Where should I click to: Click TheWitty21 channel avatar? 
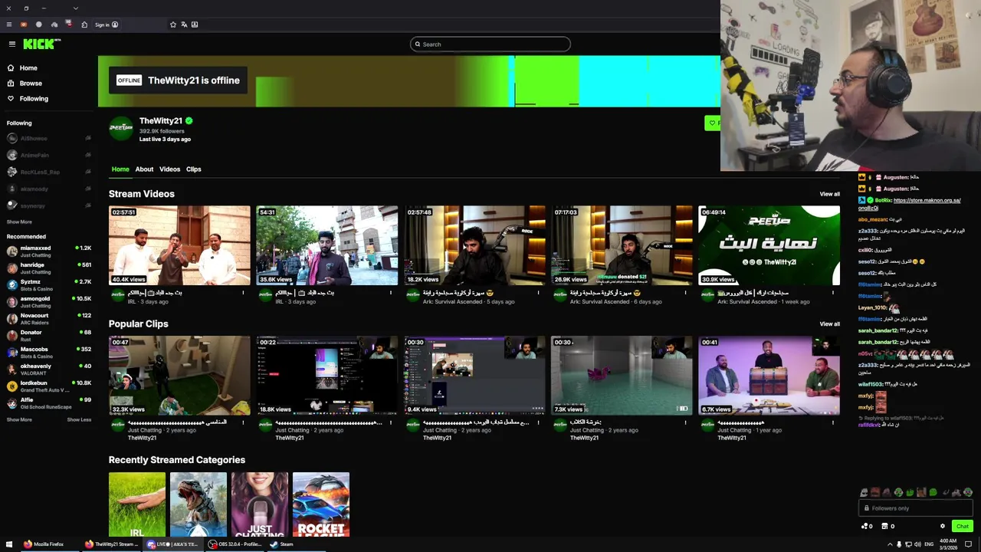pyautogui.click(x=121, y=128)
